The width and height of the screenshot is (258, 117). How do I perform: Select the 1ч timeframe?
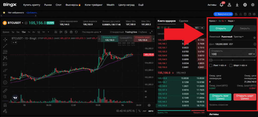(x=29, y=32)
